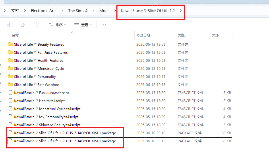Go to 文档 in the breadcrumb
Image resolution: width=269 pixels, height=156 pixels.
click(x=15, y=11)
